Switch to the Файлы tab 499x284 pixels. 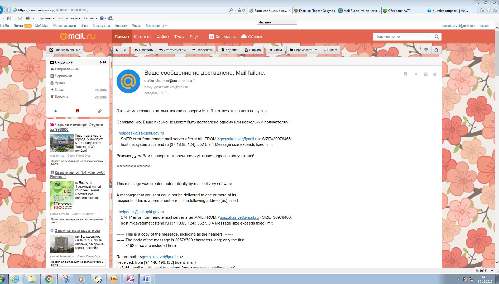coord(162,37)
